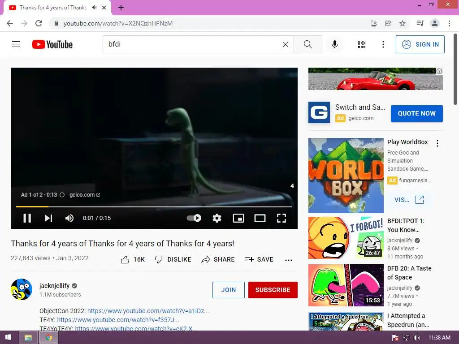Open ad info icon next to Ad 1 of 2
459x344 pixels.
coord(62,195)
